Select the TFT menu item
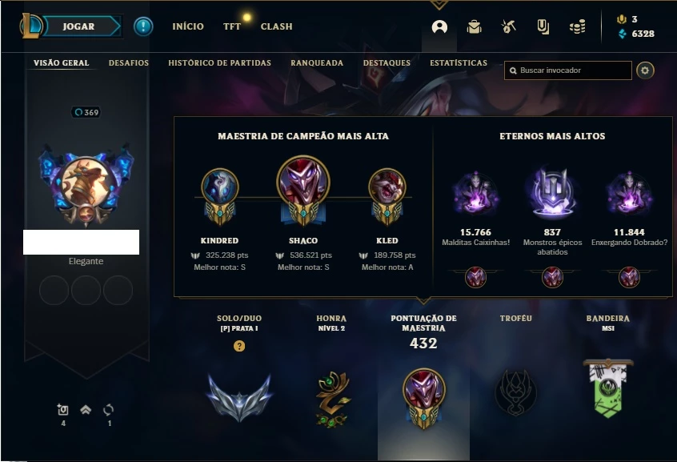Image resolution: width=677 pixels, height=462 pixels. coord(232,26)
